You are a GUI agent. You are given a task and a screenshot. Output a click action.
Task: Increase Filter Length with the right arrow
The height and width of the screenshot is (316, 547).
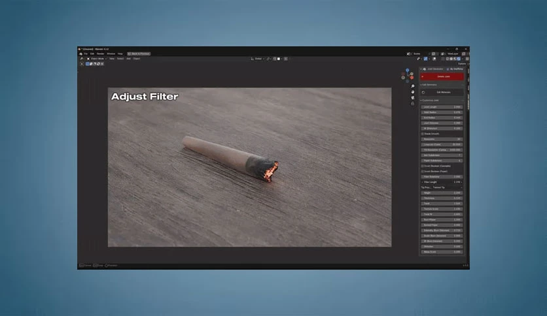pyautogui.click(x=461, y=182)
